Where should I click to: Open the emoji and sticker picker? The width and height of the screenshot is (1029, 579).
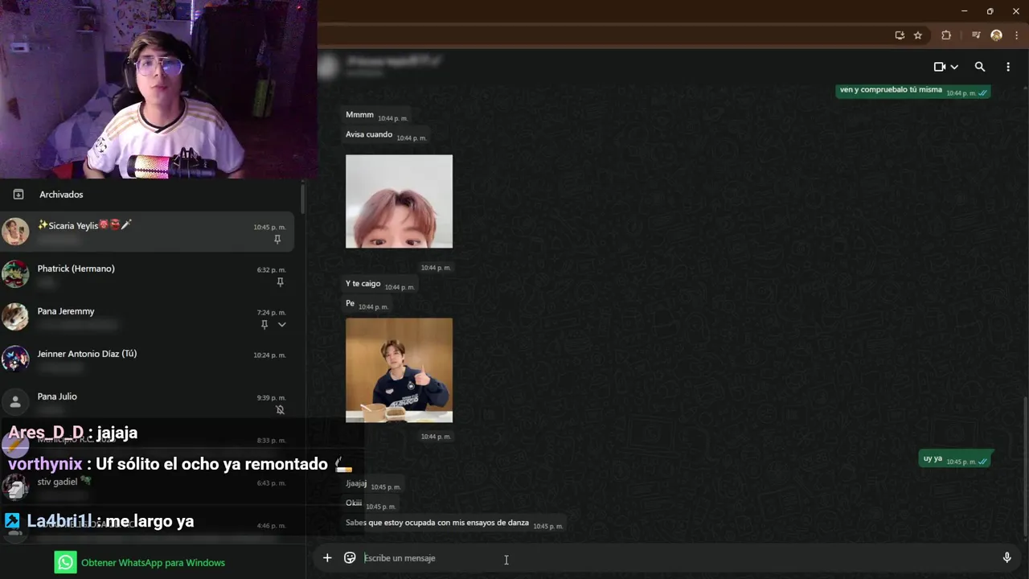point(350,557)
